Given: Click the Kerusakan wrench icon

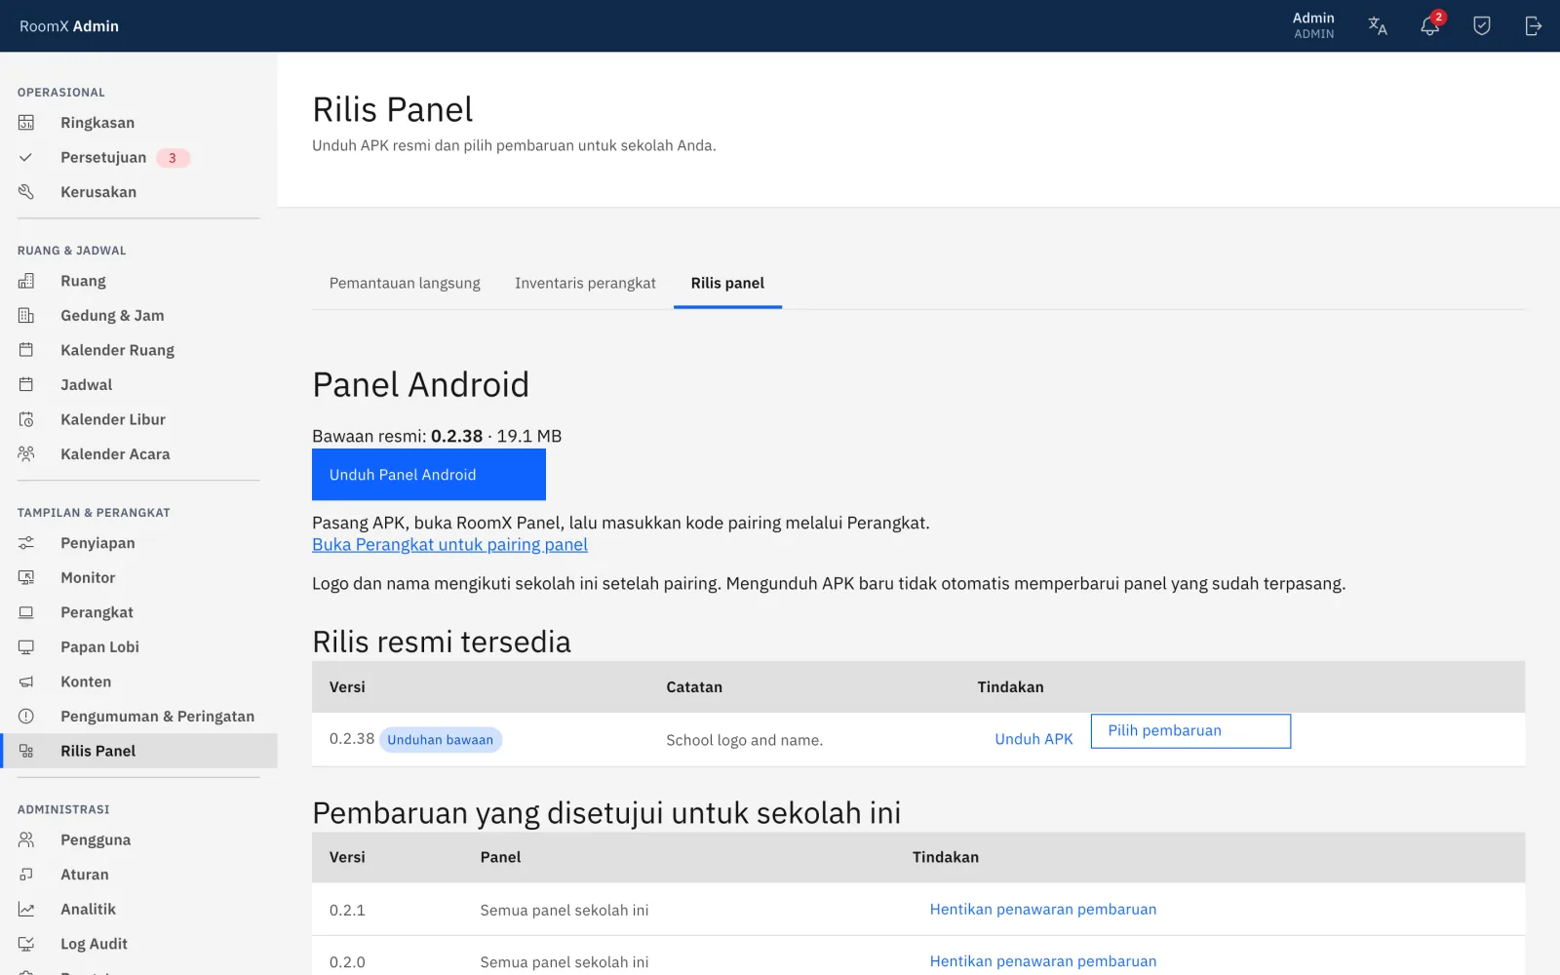Looking at the screenshot, I should tap(26, 192).
